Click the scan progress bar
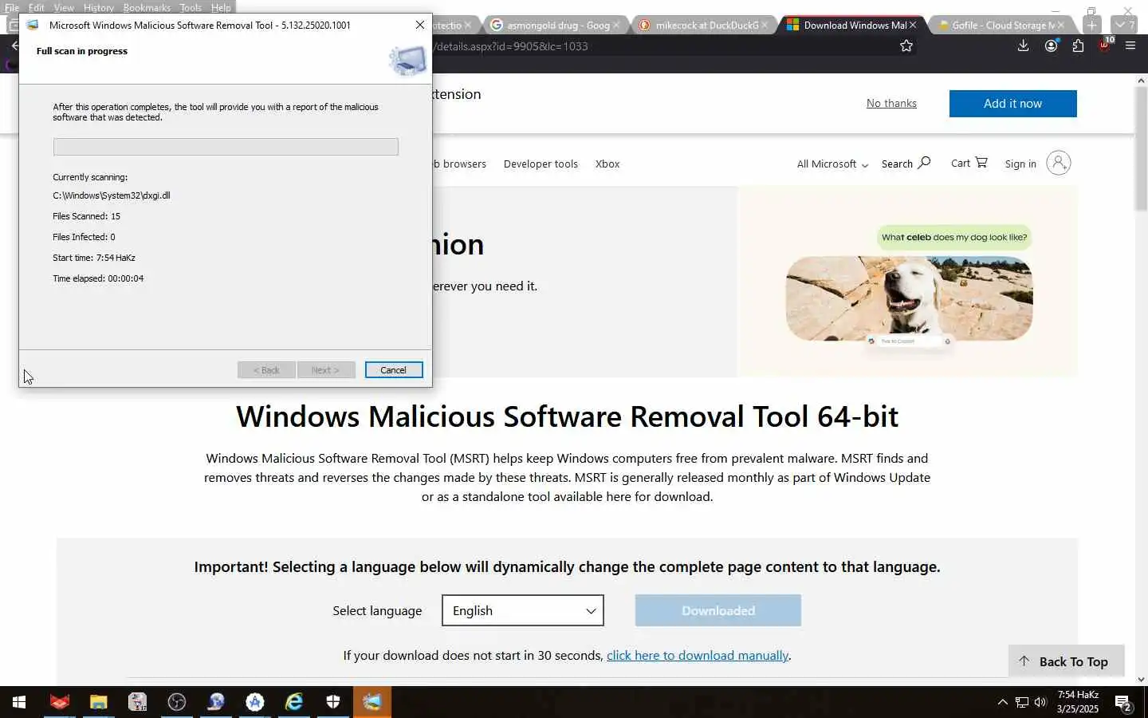The image size is (1148, 718). click(226, 147)
